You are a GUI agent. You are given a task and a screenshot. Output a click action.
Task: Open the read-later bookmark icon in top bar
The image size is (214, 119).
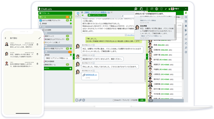point(141,9)
